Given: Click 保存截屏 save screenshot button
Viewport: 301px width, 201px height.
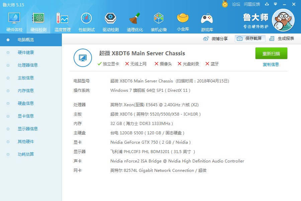Looking at the screenshot, I should (x=250, y=39).
